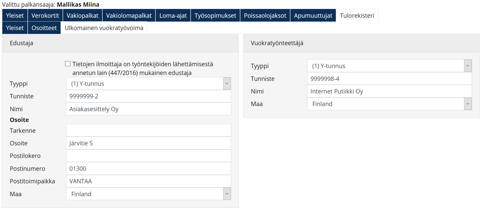Switch to the Verokortit tab
Image resolution: width=481 pixels, height=208 pixels.
(x=45, y=16)
